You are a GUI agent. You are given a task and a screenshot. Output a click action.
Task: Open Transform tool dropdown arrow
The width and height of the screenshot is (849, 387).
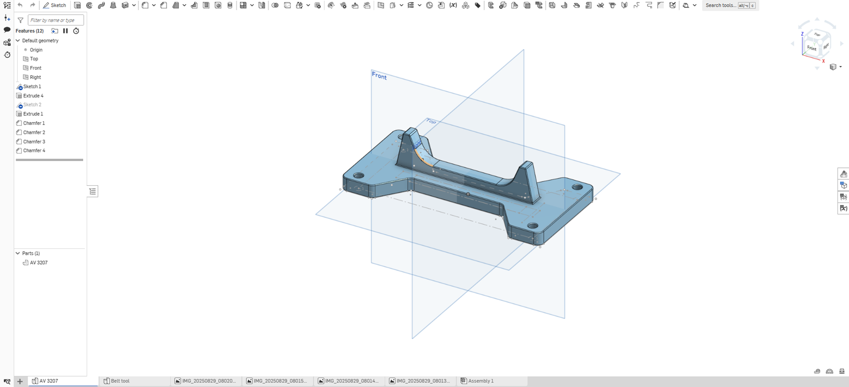tap(308, 6)
